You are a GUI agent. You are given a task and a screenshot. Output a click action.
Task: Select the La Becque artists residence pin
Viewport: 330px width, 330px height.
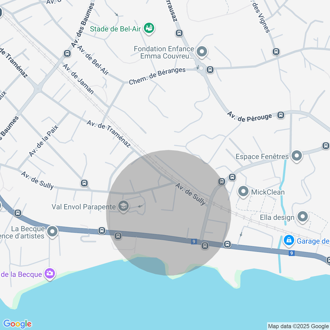52,232
